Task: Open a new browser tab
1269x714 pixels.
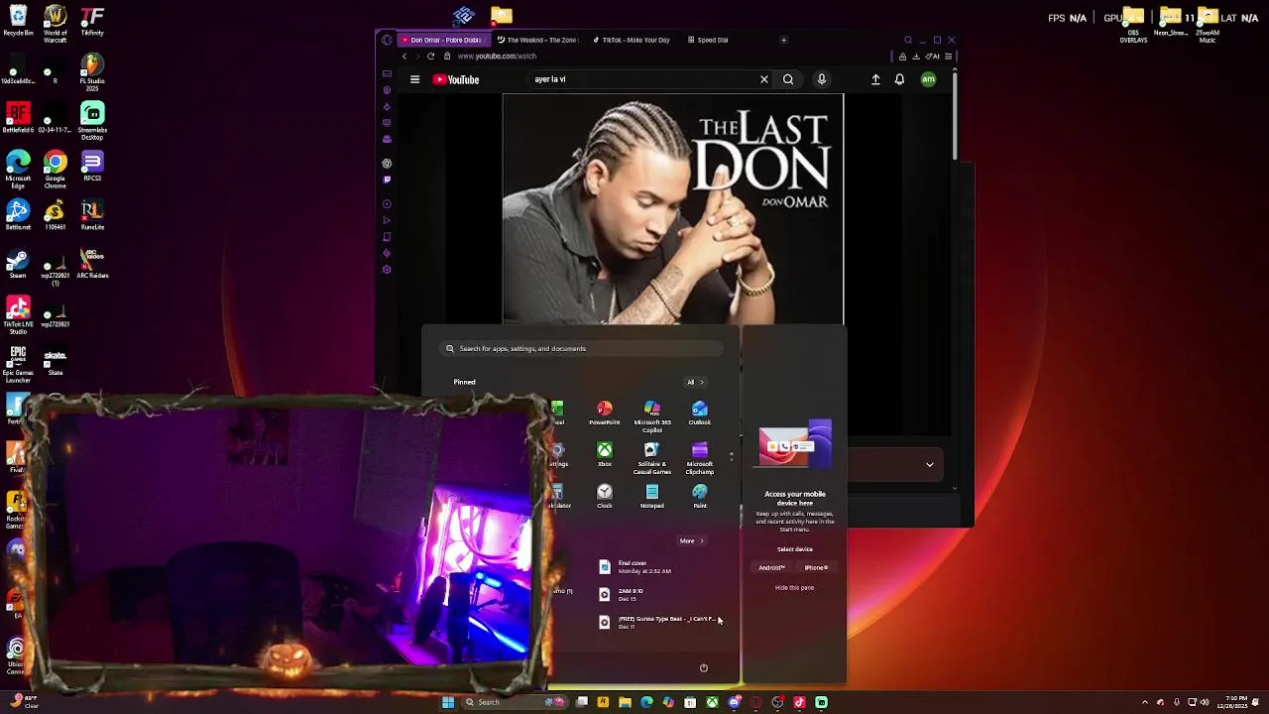Action: pos(783,40)
